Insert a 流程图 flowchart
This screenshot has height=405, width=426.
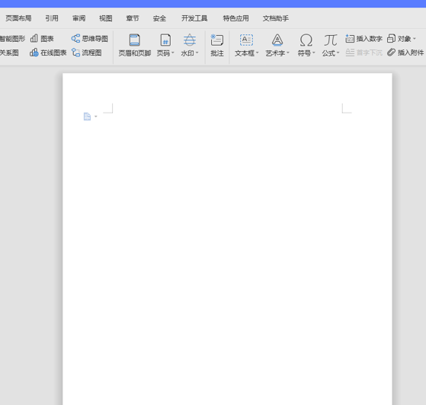point(86,53)
